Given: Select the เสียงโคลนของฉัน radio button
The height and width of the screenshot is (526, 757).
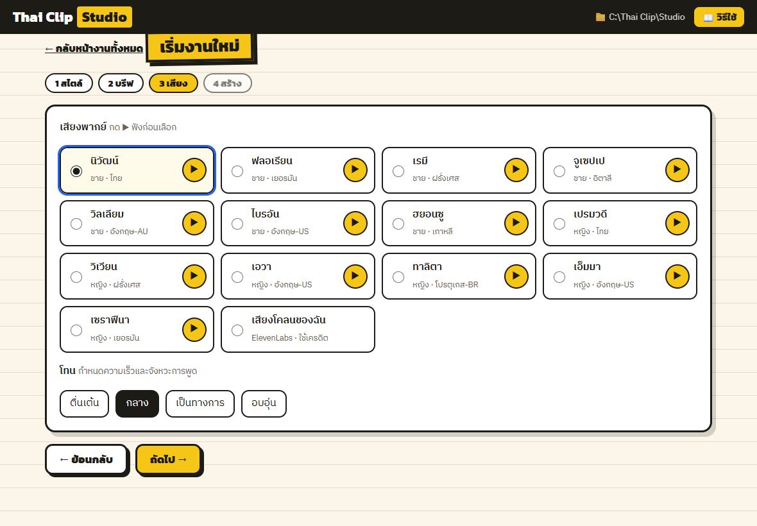Looking at the screenshot, I should click(237, 330).
